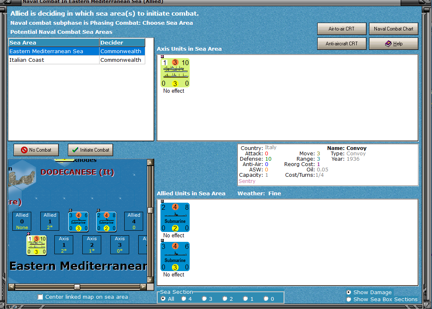Click No effect under submarine 3-4-6
The width and height of the screenshot is (432, 309).
tap(174, 274)
